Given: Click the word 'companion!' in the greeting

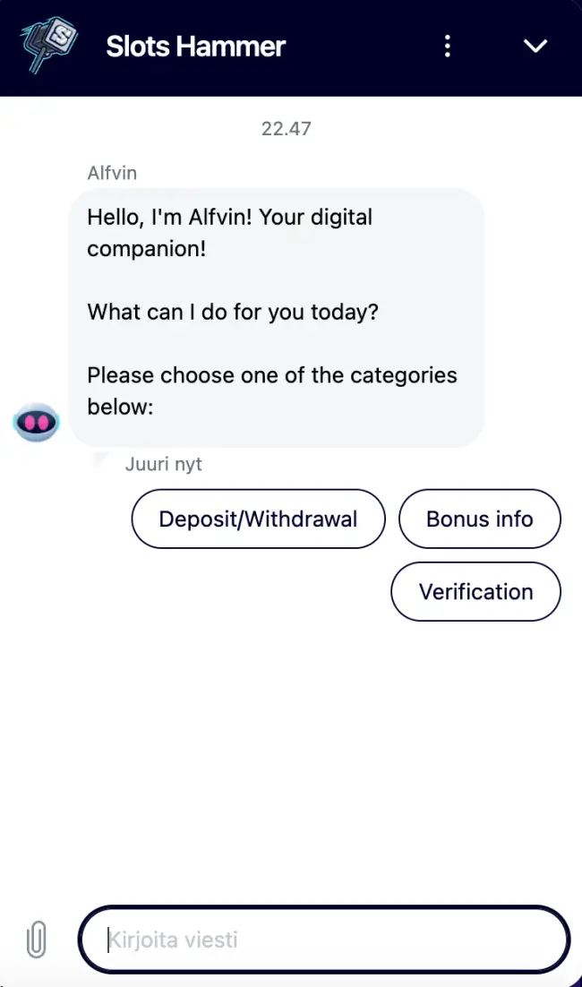Looking at the screenshot, I should 146,248.
